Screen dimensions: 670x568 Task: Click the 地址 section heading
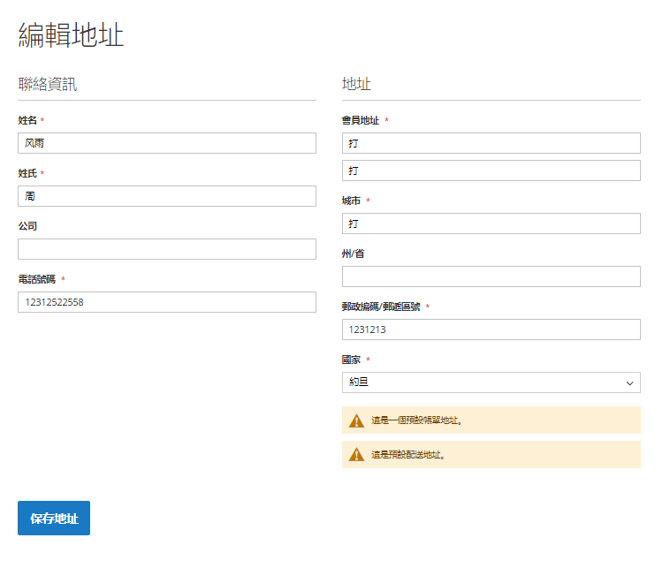tap(356, 84)
